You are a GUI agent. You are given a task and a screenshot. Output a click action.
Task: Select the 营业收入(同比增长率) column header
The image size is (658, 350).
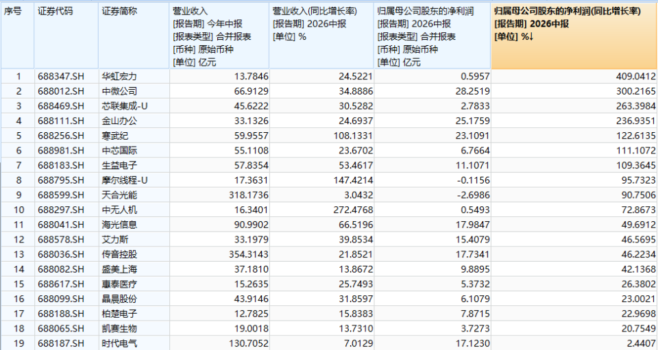coord(321,36)
